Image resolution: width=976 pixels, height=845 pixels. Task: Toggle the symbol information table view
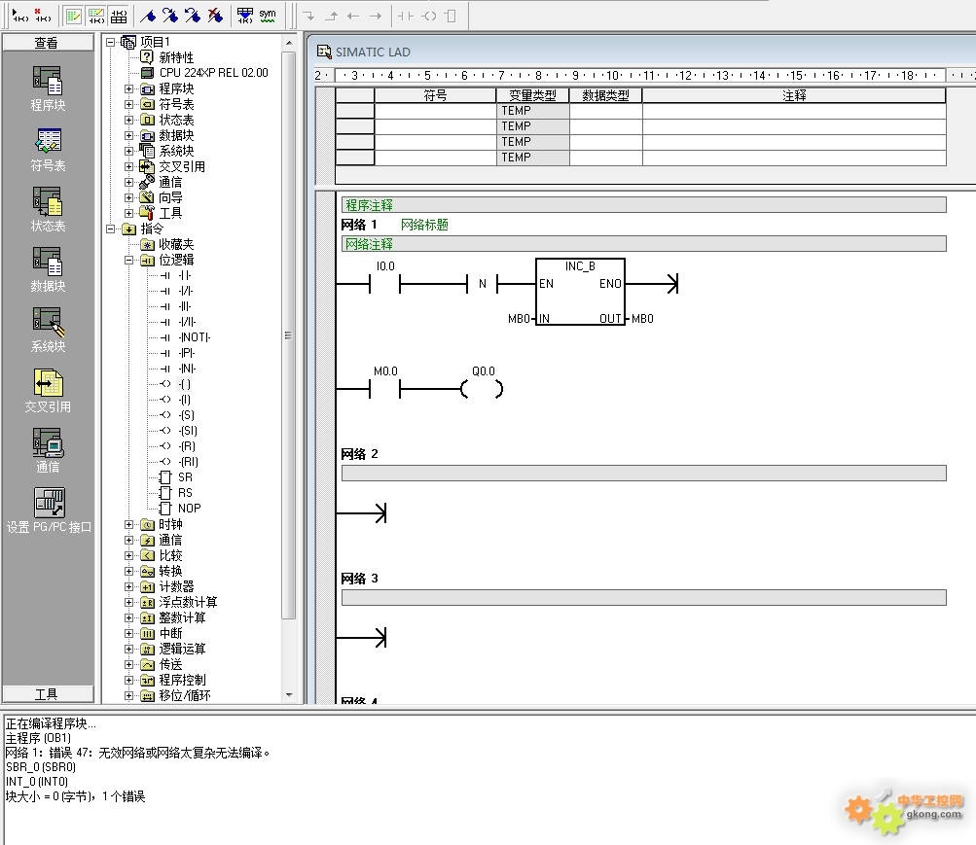click(x=119, y=16)
